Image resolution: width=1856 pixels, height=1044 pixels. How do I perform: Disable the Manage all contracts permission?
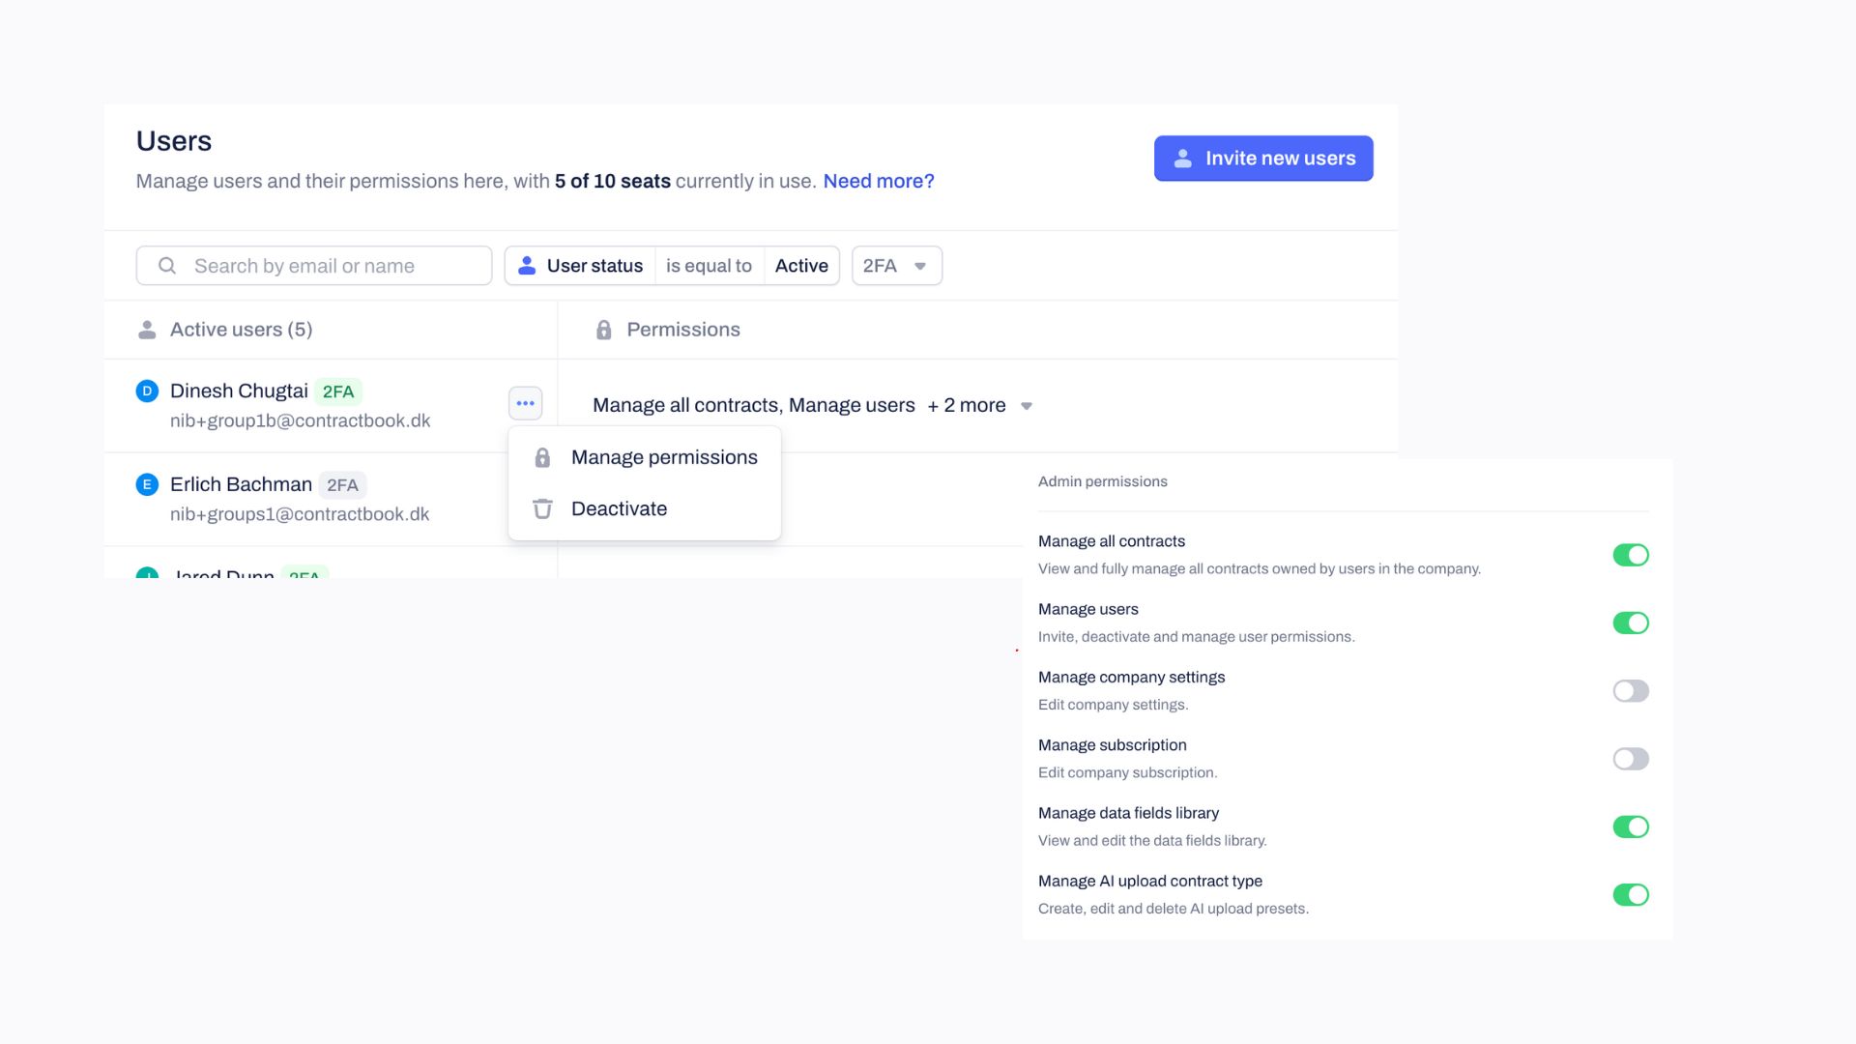click(x=1631, y=555)
